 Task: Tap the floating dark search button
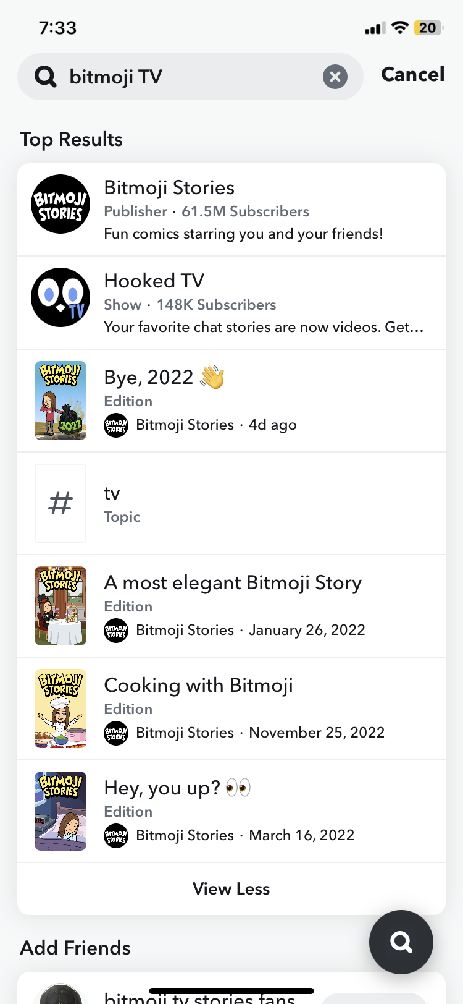point(401,942)
